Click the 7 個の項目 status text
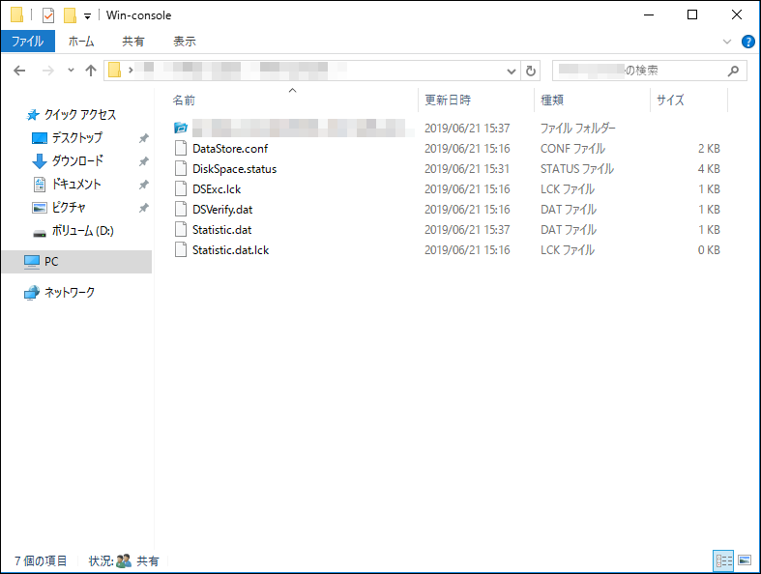 click(41, 561)
